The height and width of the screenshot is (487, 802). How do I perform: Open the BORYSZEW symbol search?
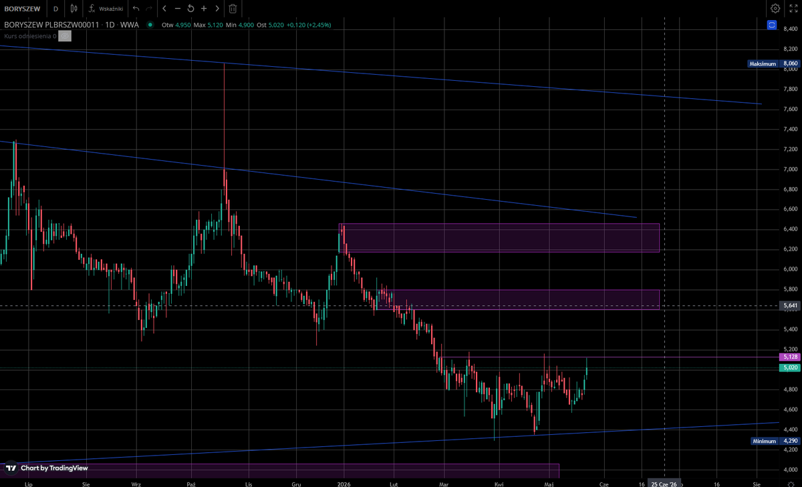coord(23,9)
